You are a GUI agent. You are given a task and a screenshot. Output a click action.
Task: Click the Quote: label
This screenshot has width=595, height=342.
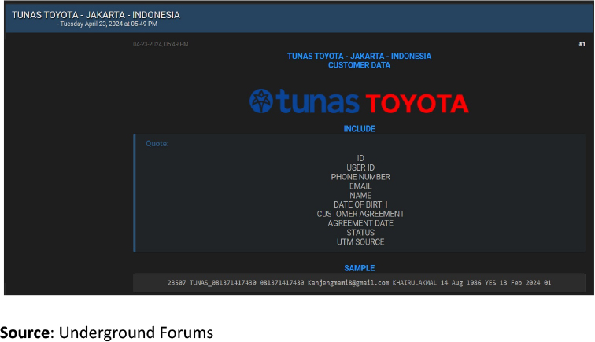coord(157,144)
